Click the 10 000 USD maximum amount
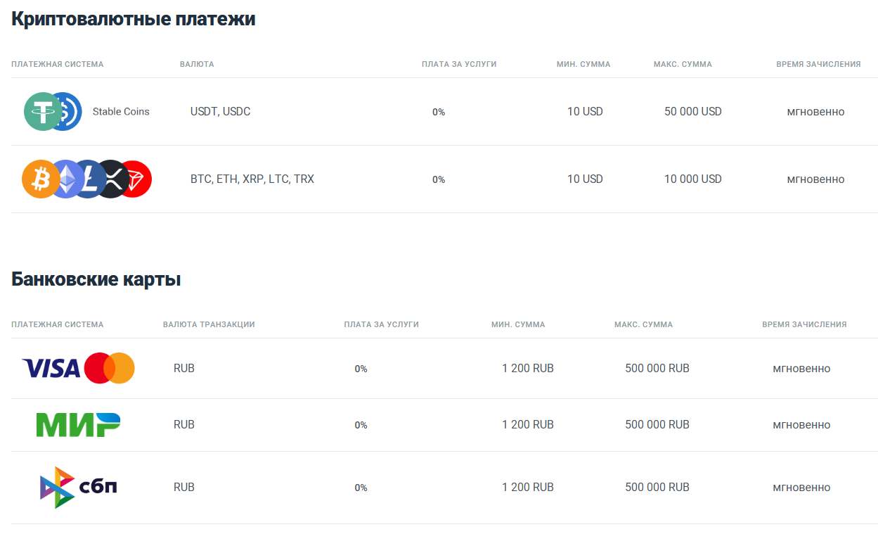Viewport: 878px width, 534px height. click(692, 179)
